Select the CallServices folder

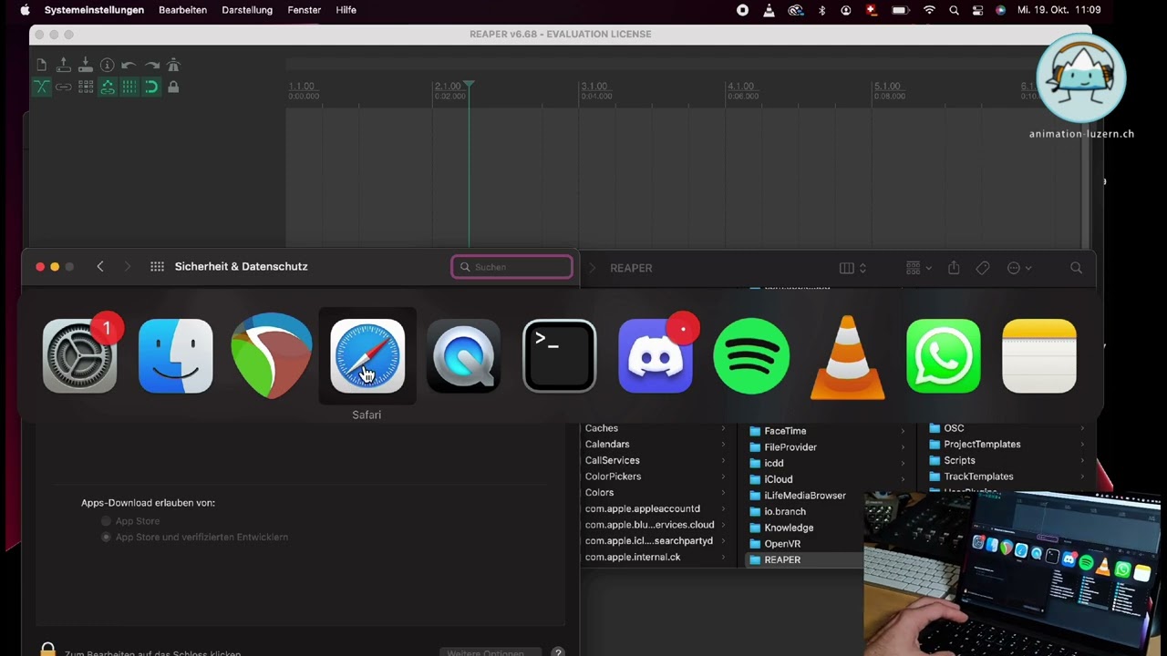pos(613,460)
